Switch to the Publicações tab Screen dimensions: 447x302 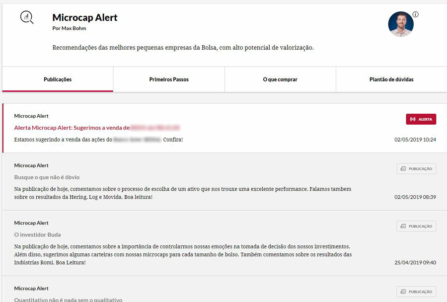coord(58,79)
